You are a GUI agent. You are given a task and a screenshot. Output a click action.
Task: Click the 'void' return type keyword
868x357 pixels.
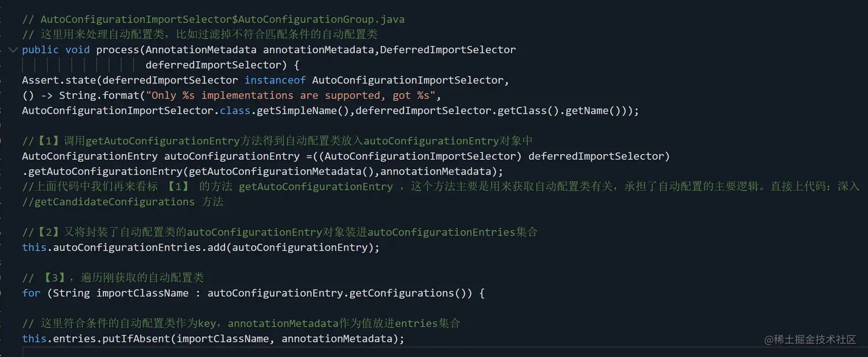(x=77, y=50)
